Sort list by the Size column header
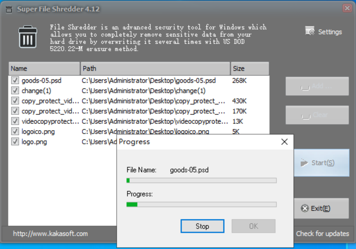Screen dimensions: 356x249 [x=250, y=68]
